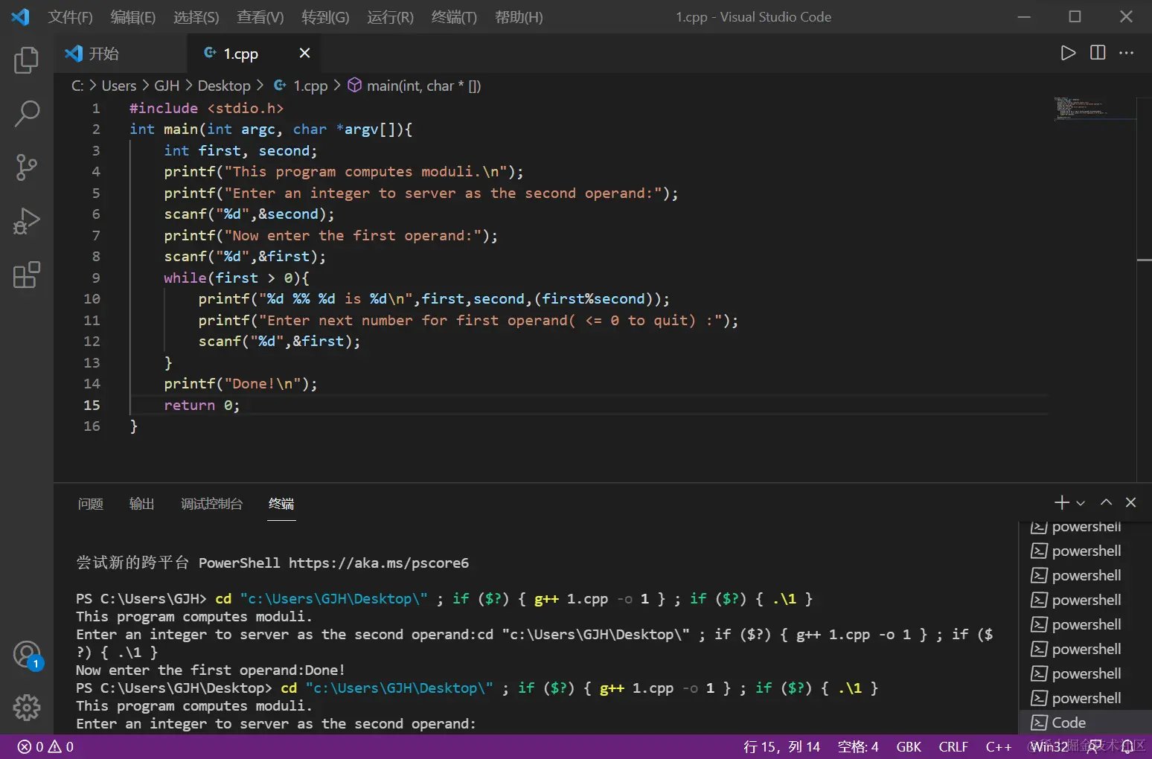Open the Extensions view icon
The width and height of the screenshot is (1152, 759).
coord(27,275)
